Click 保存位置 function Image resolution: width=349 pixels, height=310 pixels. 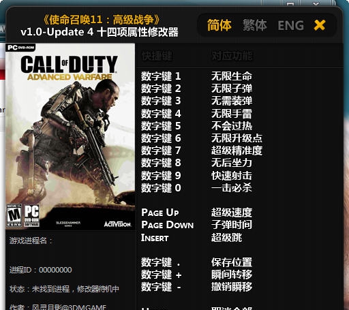coord(232,262)
